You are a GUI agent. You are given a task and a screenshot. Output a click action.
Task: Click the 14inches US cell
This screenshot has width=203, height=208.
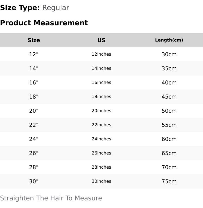tap(101, 68)
